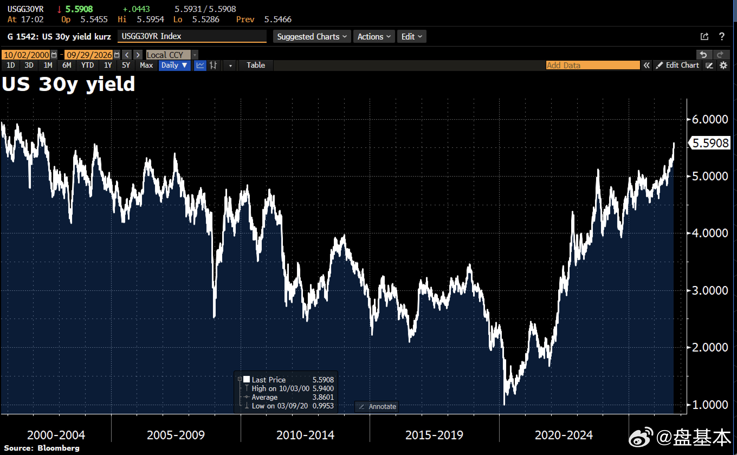Click the Add Data input field
This screenshot has height=455, width=737.
pyautogui.click(x=593, y=65)
